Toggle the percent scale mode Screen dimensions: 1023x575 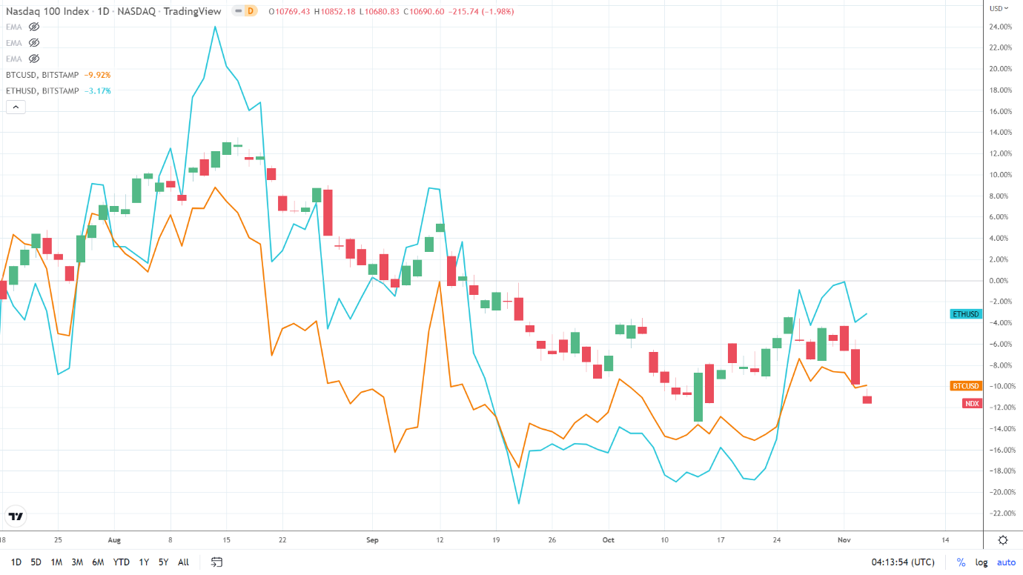click(961, 562)
